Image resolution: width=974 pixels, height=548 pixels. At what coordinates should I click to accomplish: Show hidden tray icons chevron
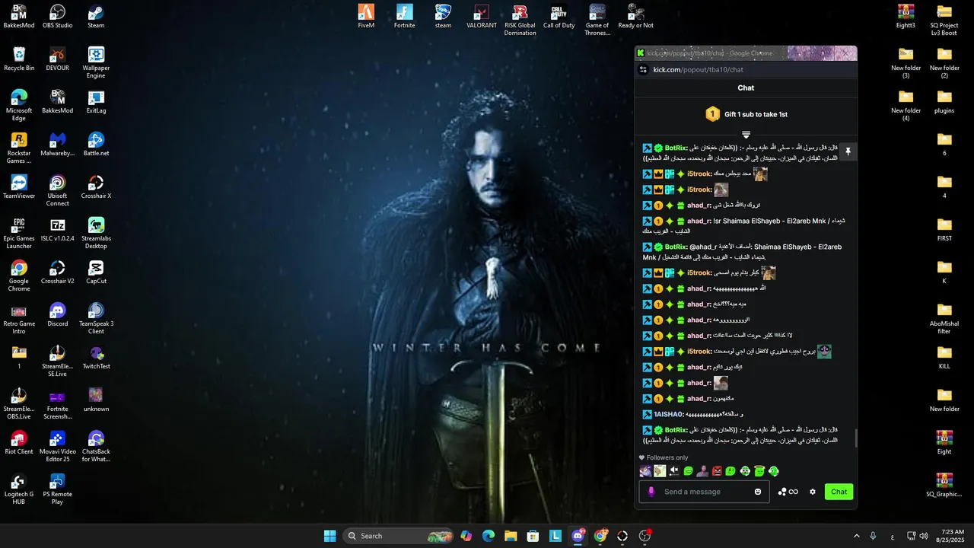[856, 536]
